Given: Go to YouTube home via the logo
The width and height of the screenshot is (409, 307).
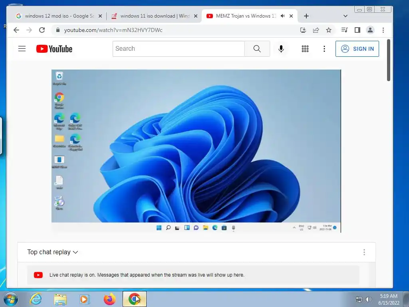Looking at the screenshot, I should tap(54, 49).
